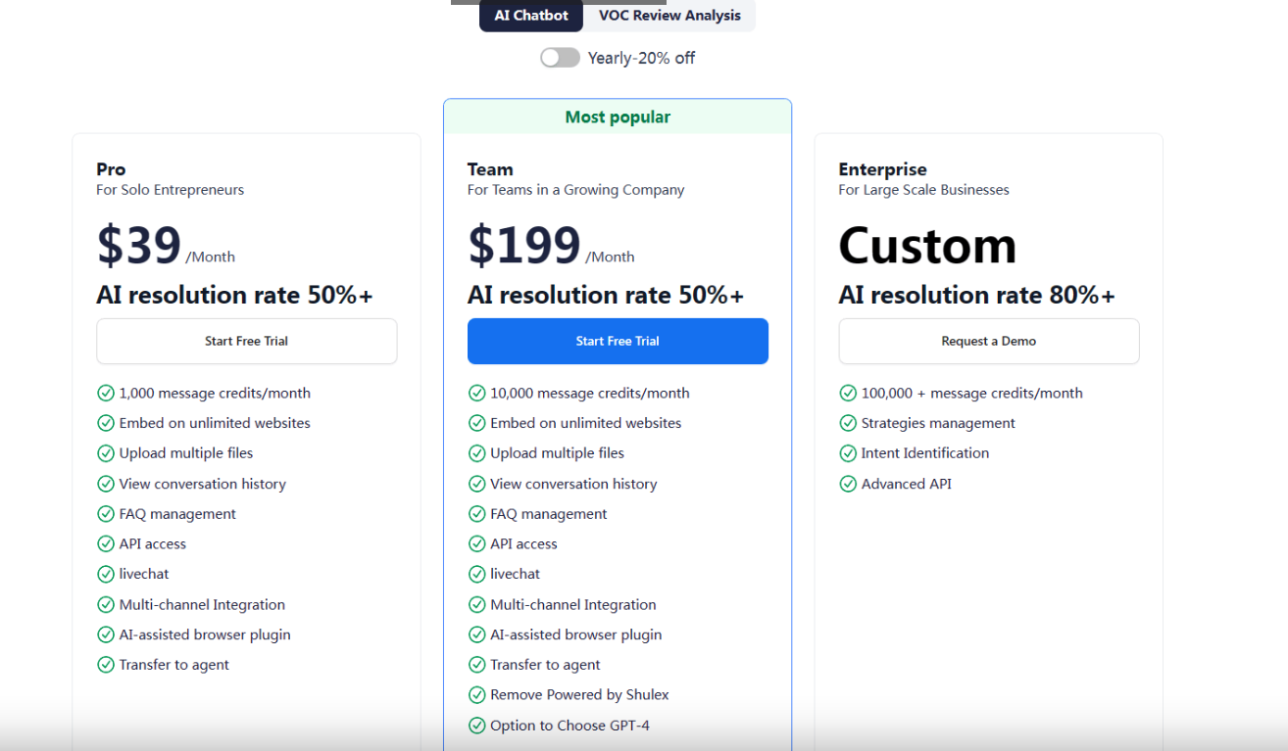The image size is (1288, 751).
Task: Click checkmark icon beside Advanced API
Action: 848,484
